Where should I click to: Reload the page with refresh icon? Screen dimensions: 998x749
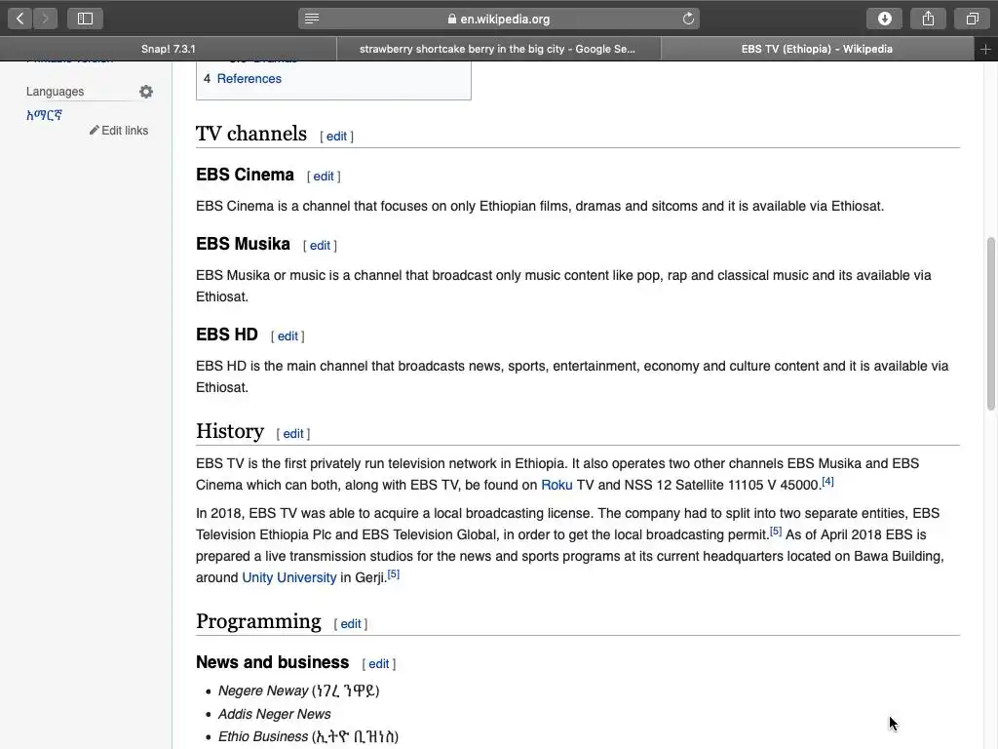688,19
